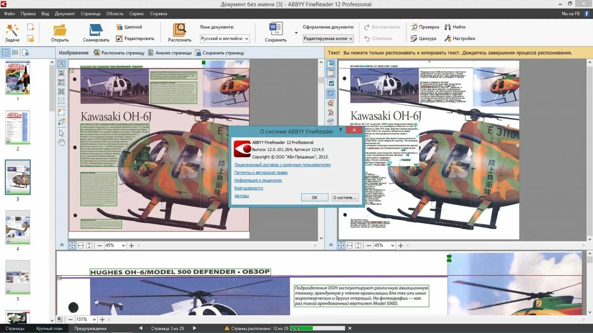593x333 pixels.
Task: Click next error magnifier icon in text panel
Action: 330,113
